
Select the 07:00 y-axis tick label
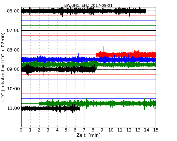pyautogui.click(x=13, y=30)
